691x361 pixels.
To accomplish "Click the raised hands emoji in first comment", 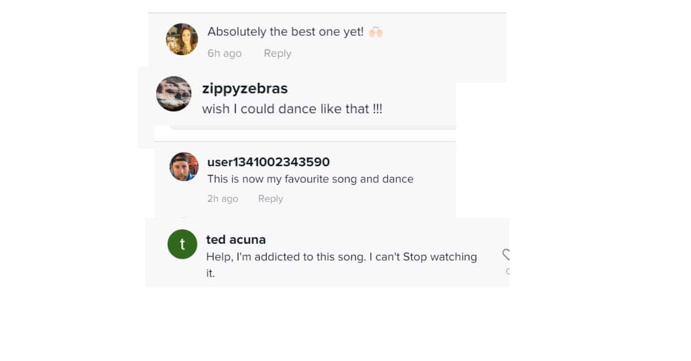I will [x=377, y=32].
